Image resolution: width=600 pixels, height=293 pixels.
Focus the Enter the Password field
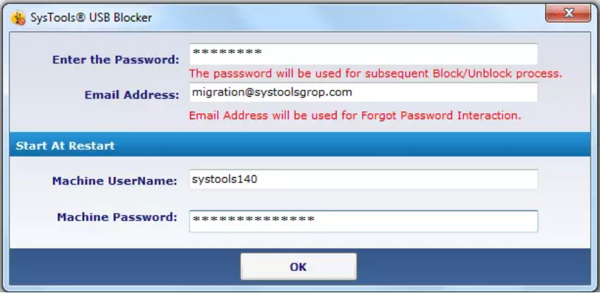363,54
